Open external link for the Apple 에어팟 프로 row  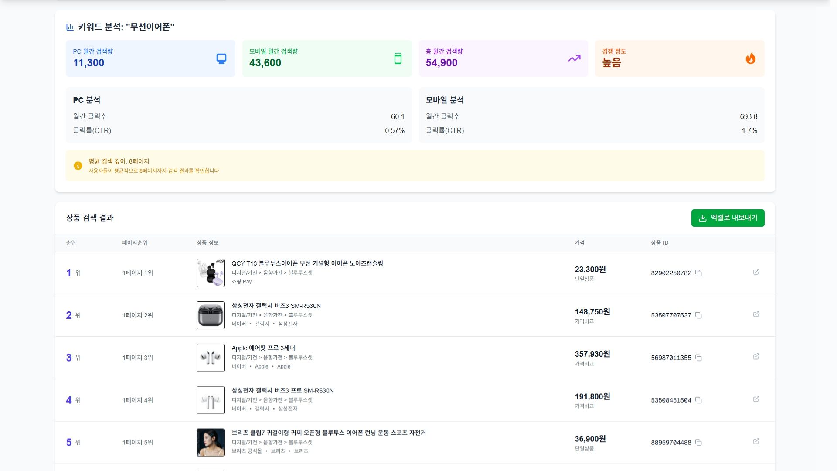click(x=756, y=356)
